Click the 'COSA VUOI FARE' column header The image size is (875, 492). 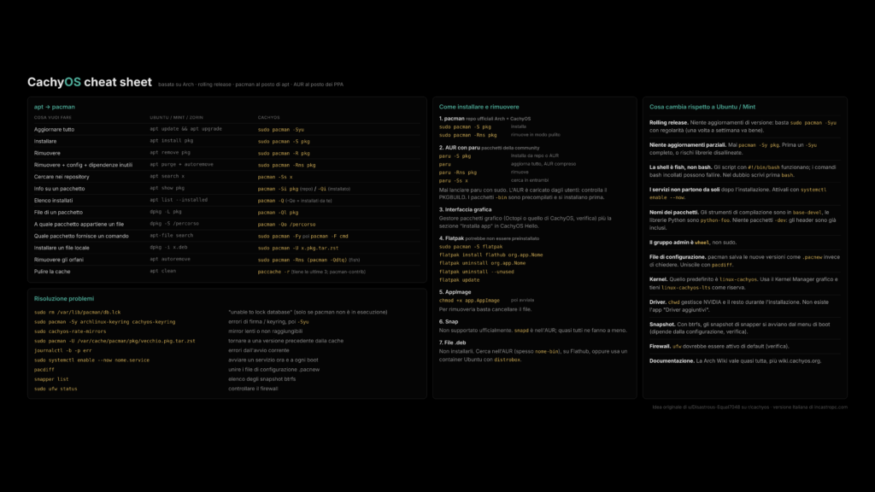(x=52, y=118)
